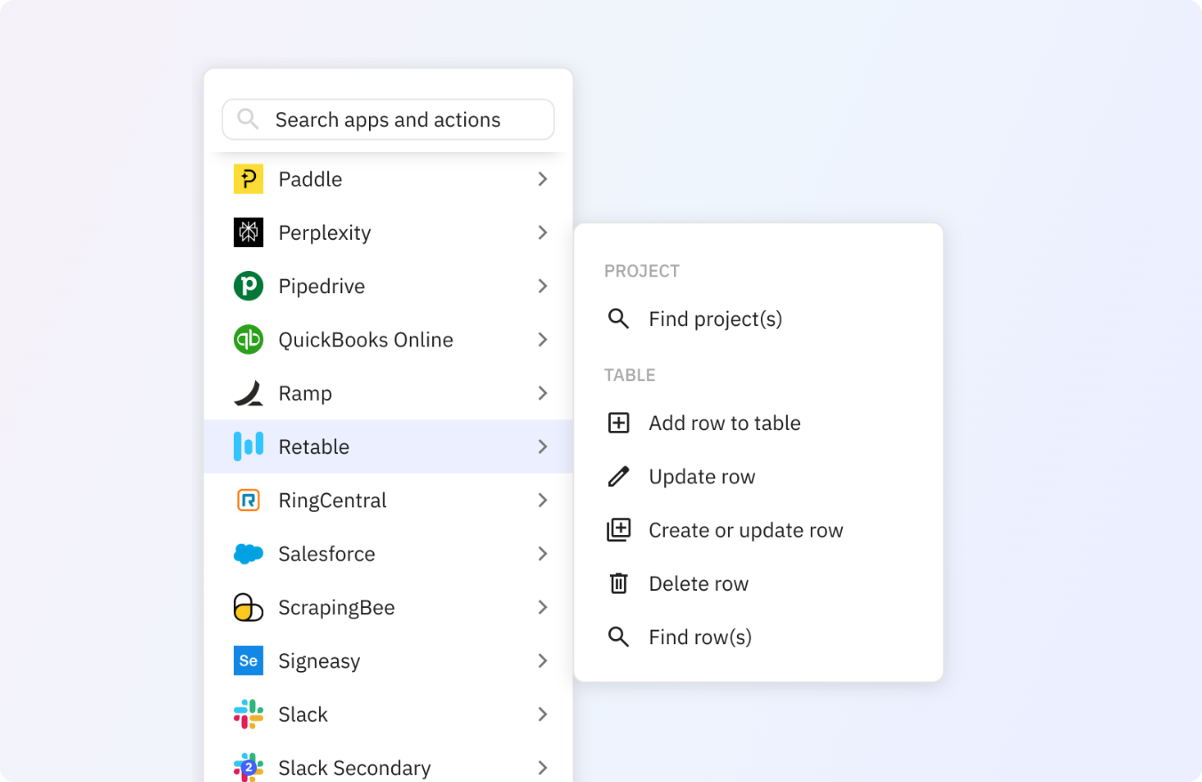Click the Slack app logo

tap(248, 714)
